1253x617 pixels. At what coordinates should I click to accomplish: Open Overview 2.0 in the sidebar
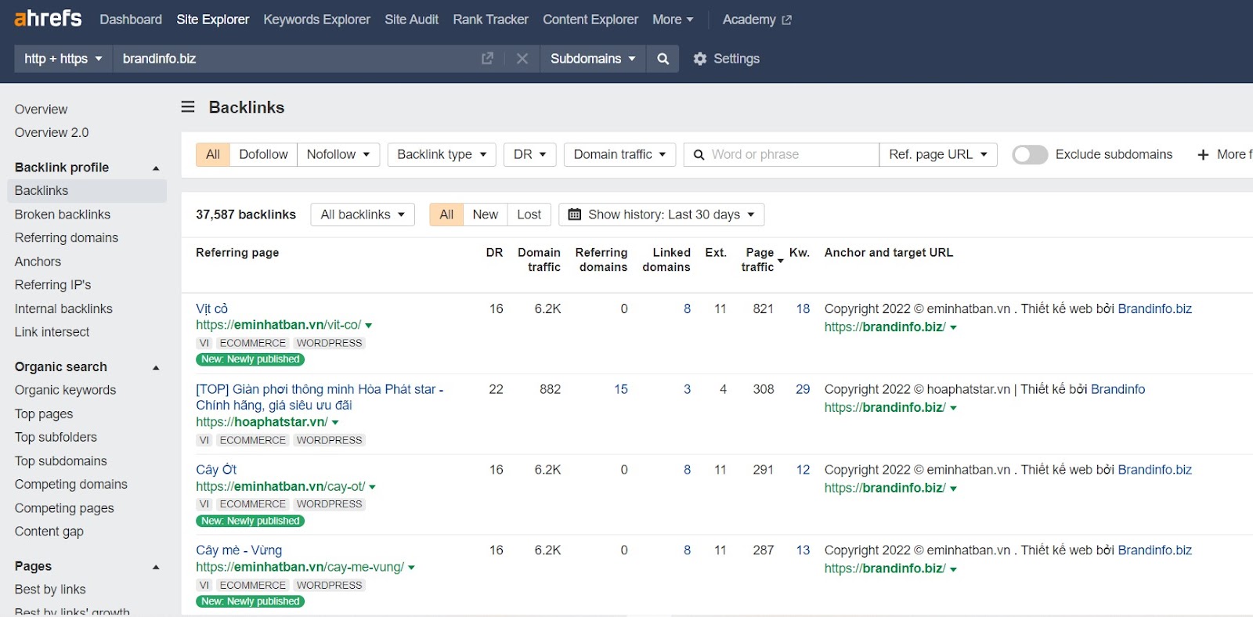[52, 133]
